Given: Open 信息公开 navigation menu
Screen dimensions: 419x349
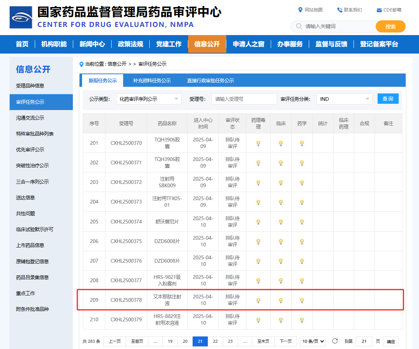Looking at the screenshot, I should click(207, 44).
